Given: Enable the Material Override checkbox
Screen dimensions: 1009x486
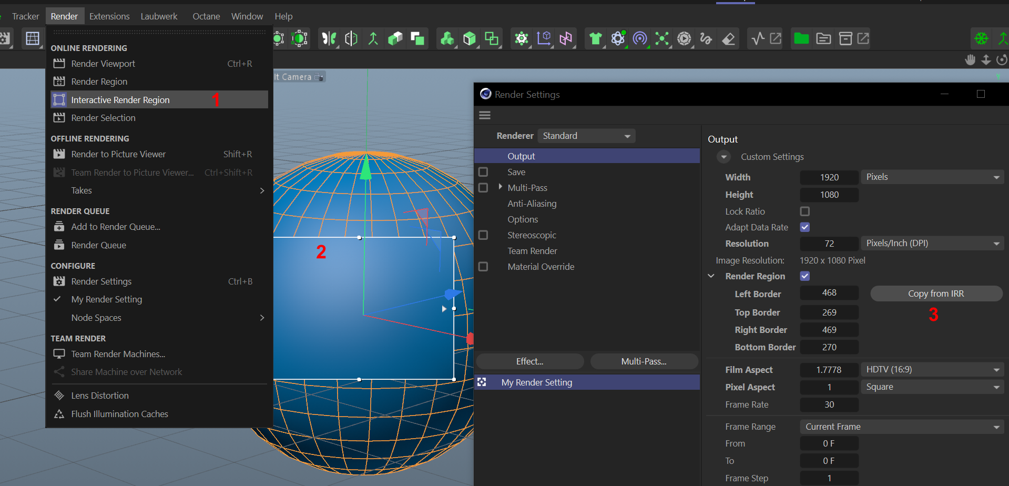Looking at the screenshot, I should pyautogui.click(x=483, y=267).
